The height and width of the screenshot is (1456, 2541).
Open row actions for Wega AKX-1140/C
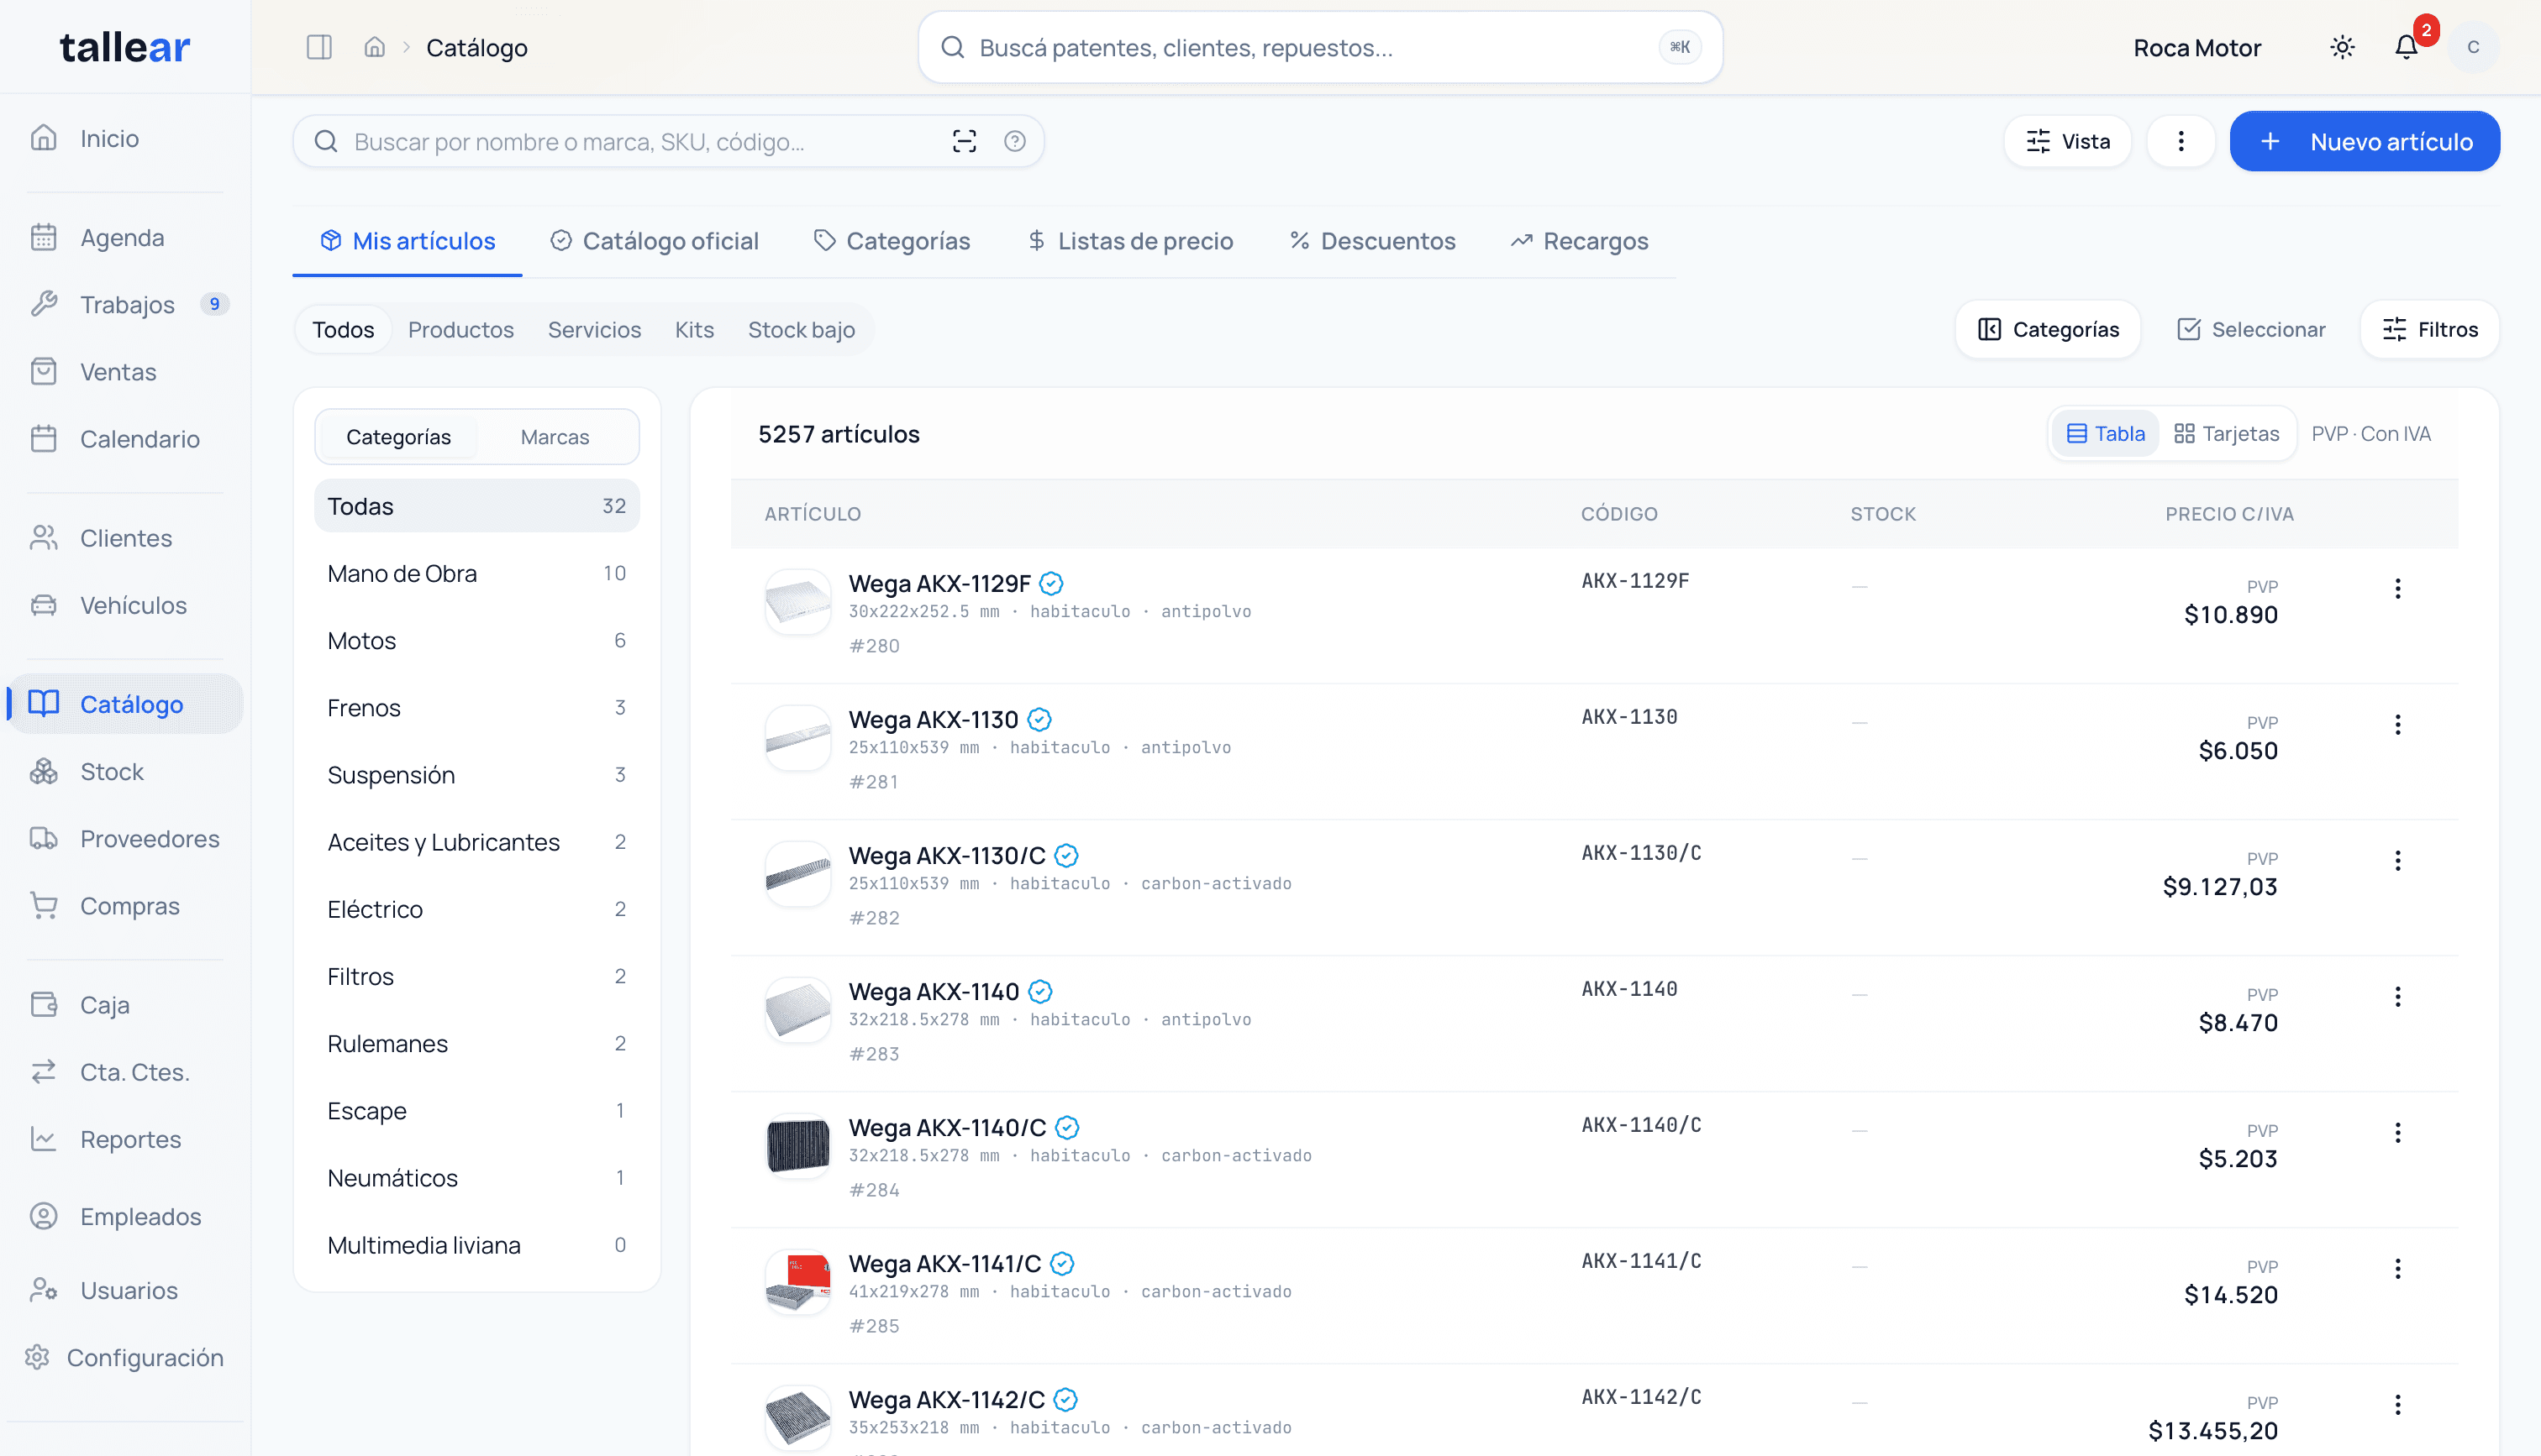coord(2398,1132)
